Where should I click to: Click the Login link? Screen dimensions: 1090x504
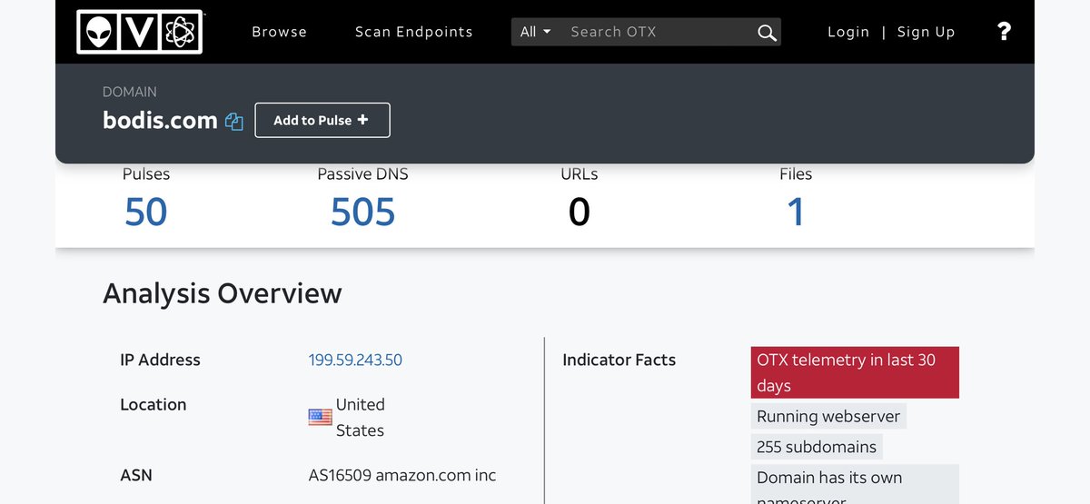[848, 32]
